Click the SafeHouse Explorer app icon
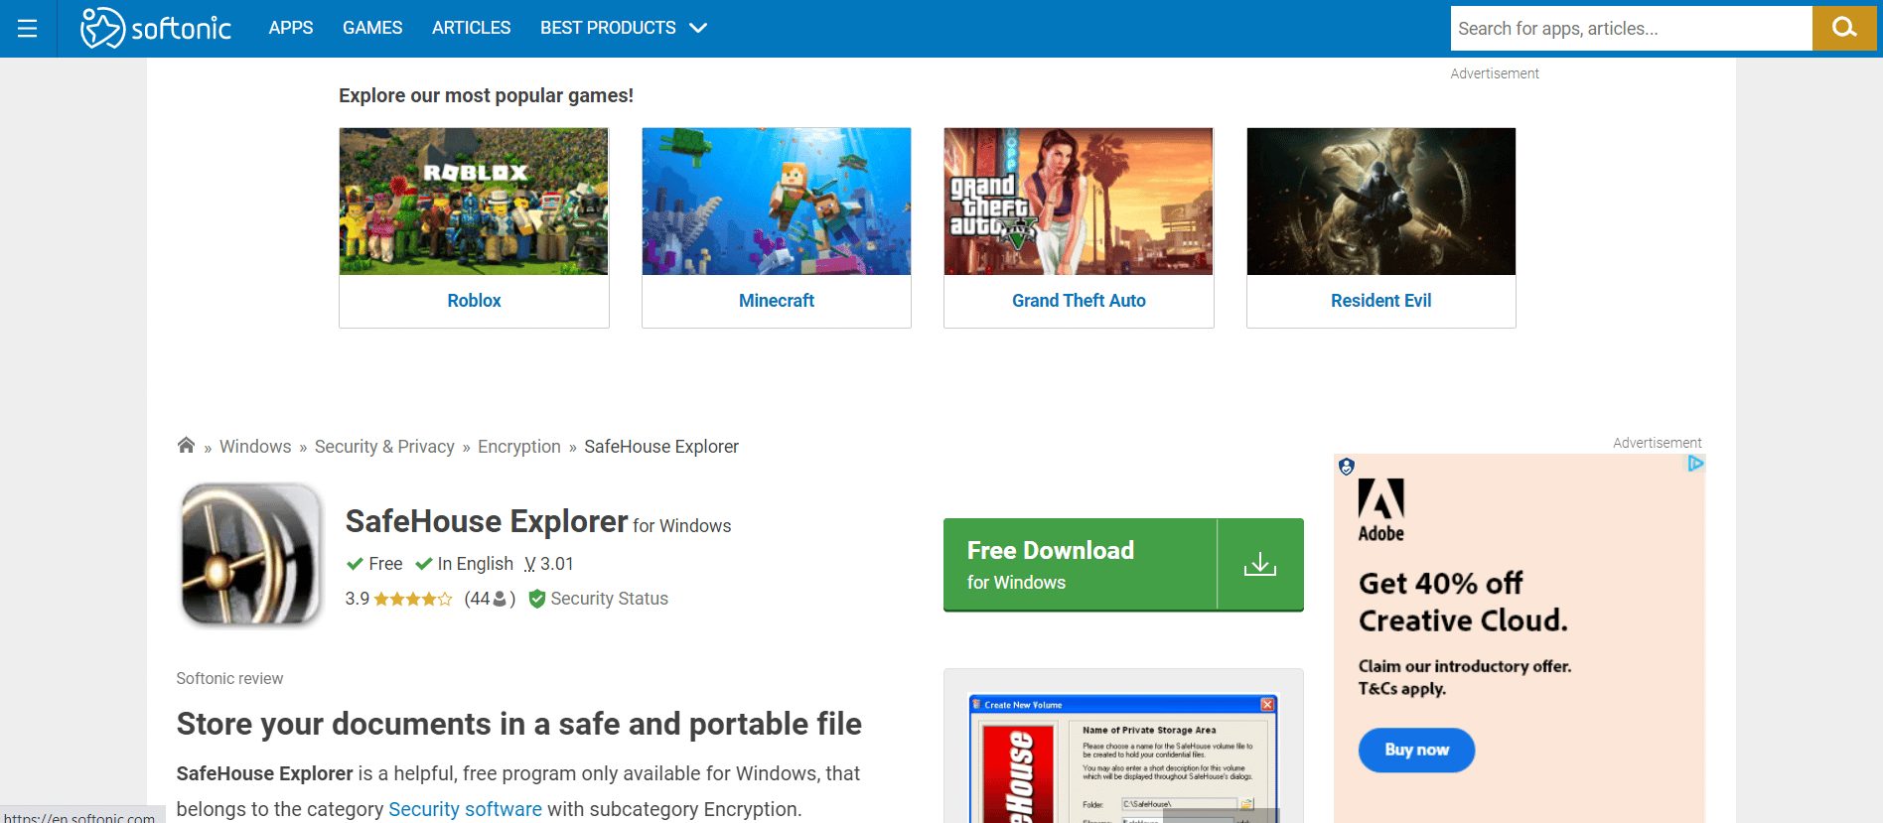The image size is (1883, 823). point(251,554)
